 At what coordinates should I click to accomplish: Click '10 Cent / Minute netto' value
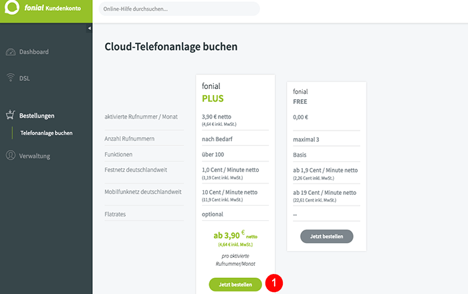tap(229, 192)
